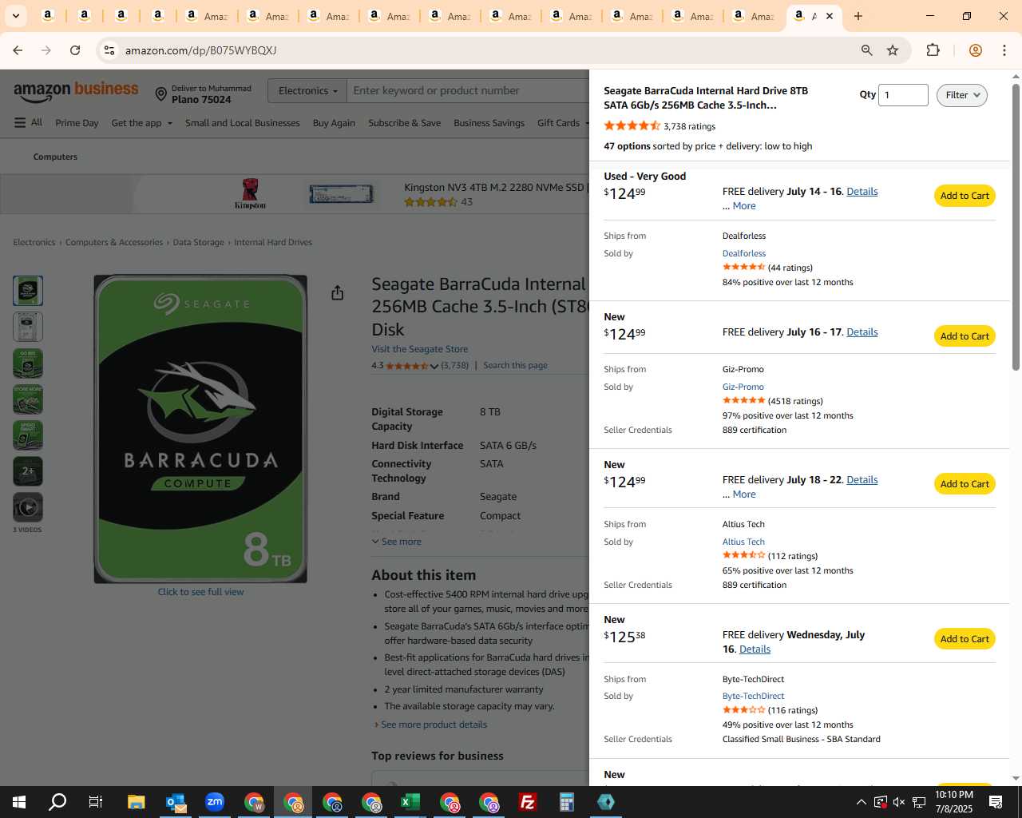Click to see full view link

(x=200, y=592)
